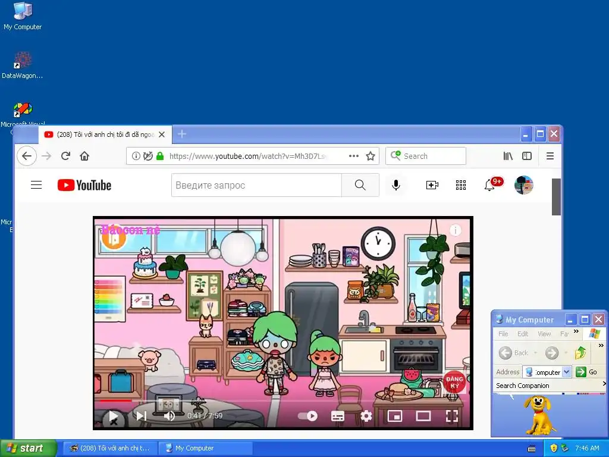609x457 pixels.
Task: Toggle autoplay switch in player
Action: pos(307,416)
